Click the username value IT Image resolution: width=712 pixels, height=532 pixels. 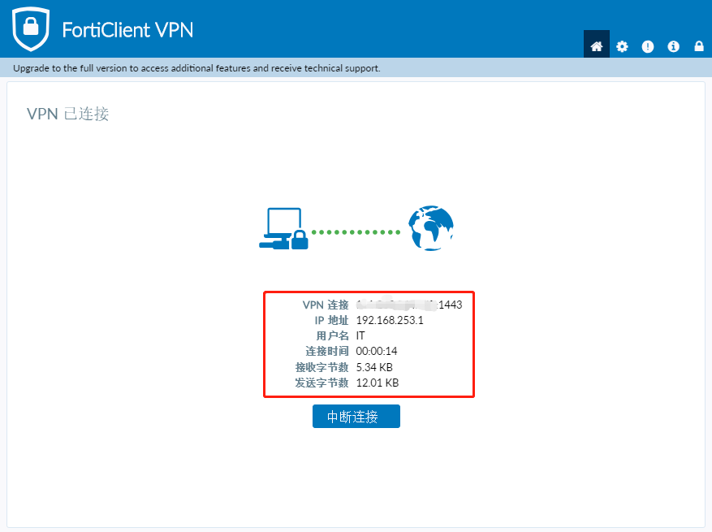click(360, 335)
